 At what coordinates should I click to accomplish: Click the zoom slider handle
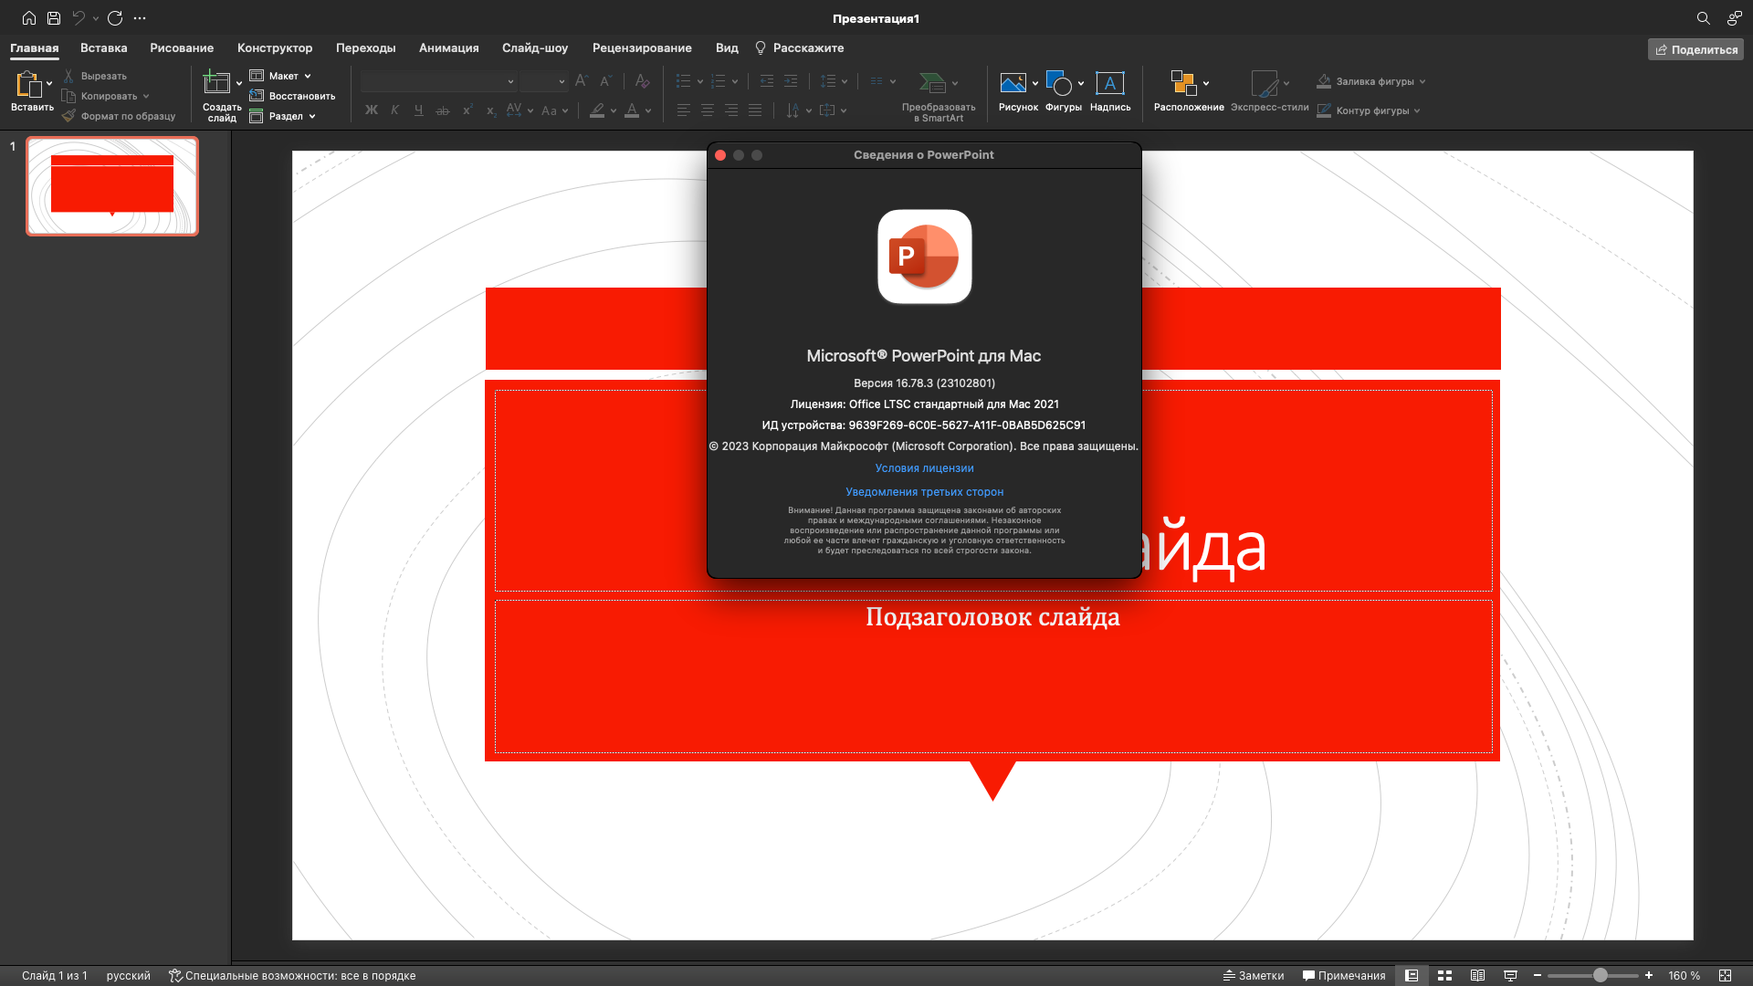click(x=1601, y=975)
